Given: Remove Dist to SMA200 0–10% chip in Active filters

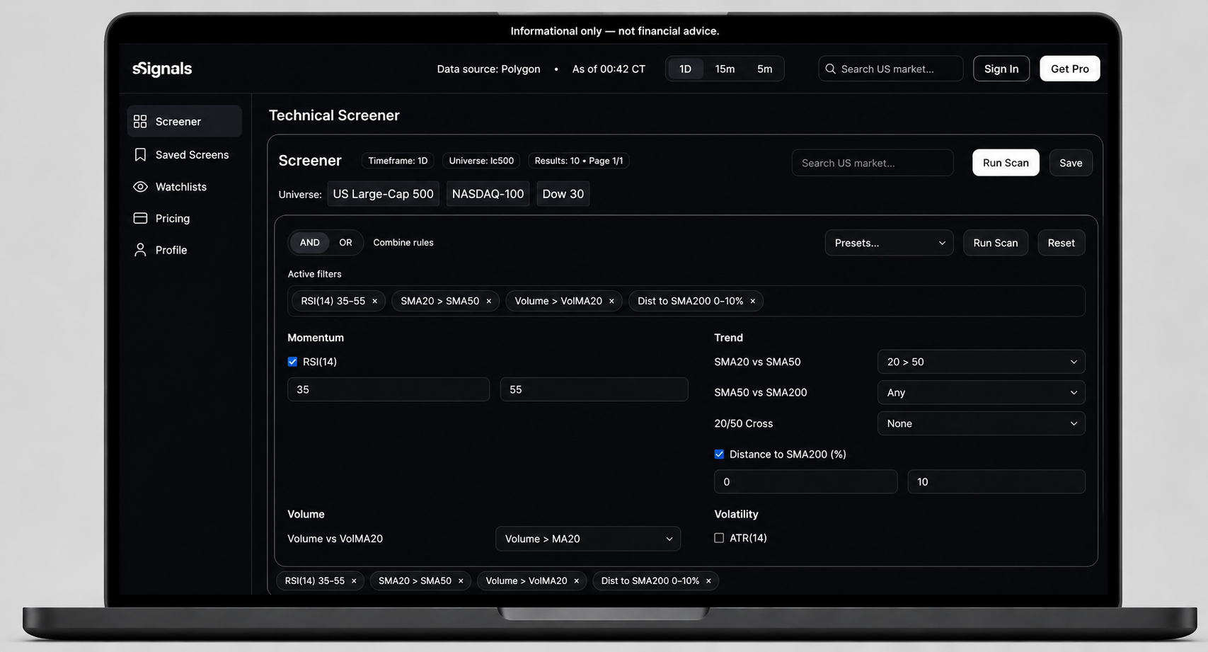Looking at the screenshot, I should point(752,302).
